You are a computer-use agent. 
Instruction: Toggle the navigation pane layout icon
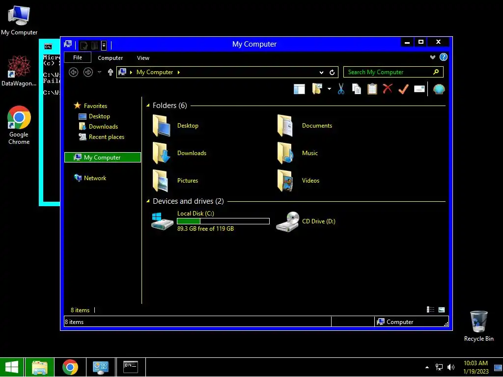tap(299, 89)
